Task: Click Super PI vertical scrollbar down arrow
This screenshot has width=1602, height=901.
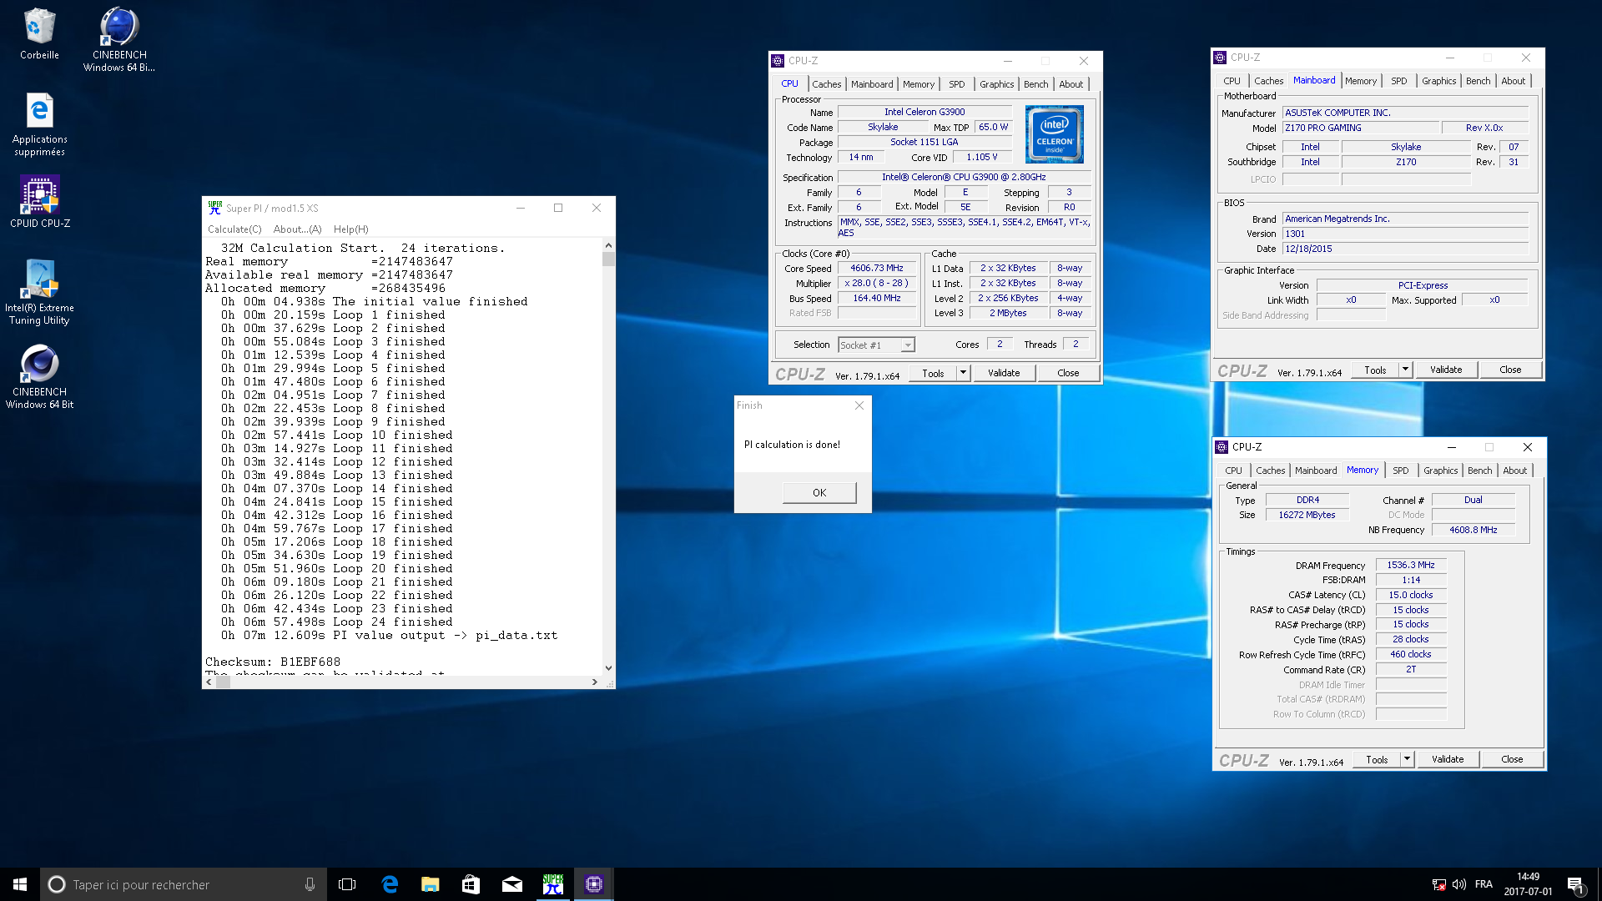Action: click(x=608, y=668)
